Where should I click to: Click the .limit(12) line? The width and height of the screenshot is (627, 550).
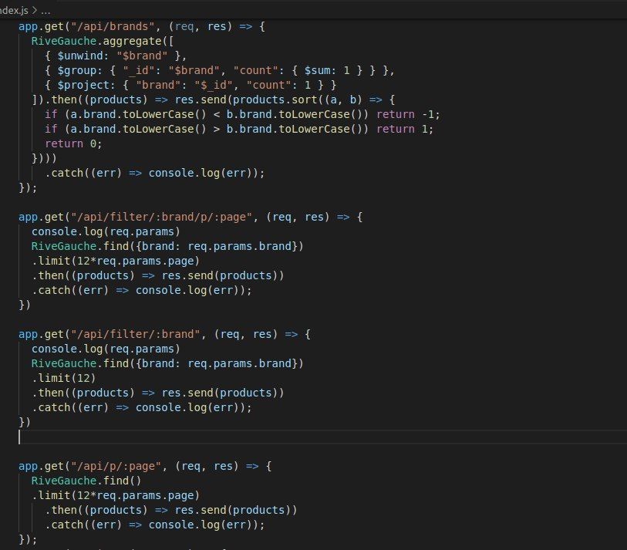[63, 379]
